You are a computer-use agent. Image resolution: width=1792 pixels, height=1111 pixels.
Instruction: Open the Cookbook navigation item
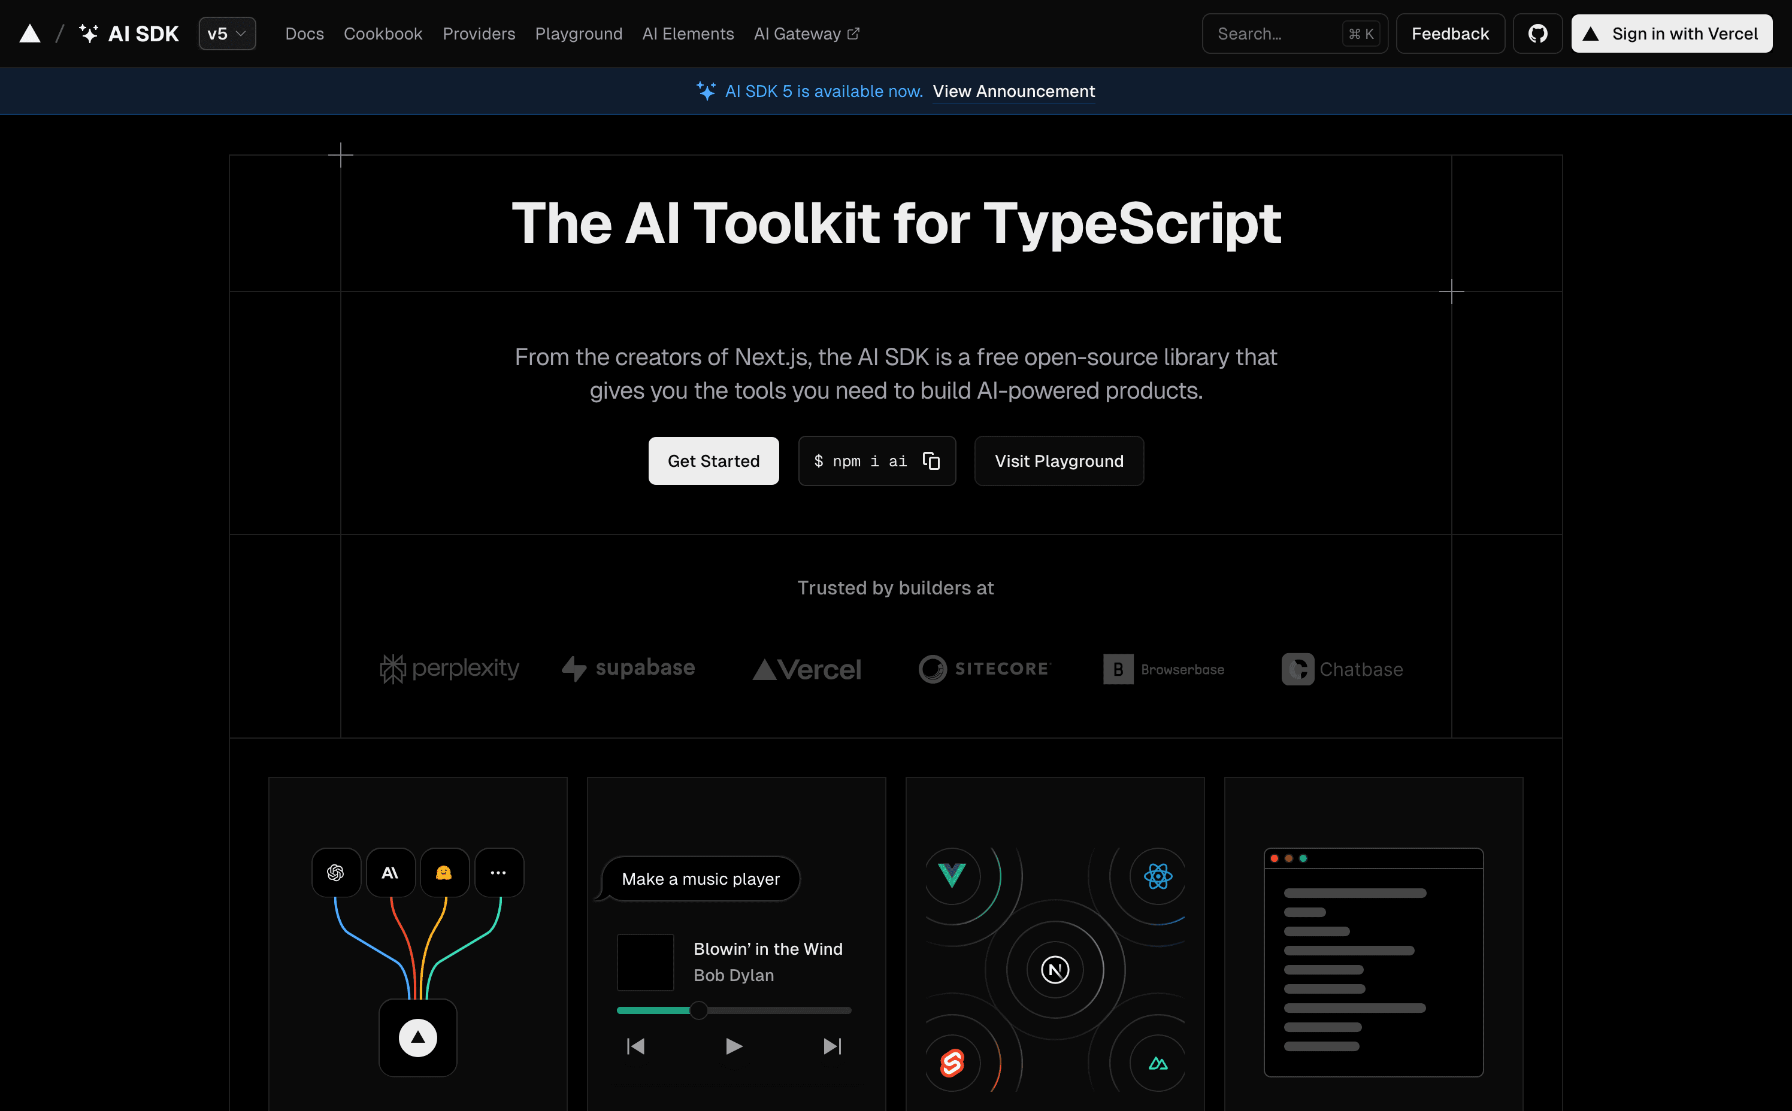coord(383,33)
